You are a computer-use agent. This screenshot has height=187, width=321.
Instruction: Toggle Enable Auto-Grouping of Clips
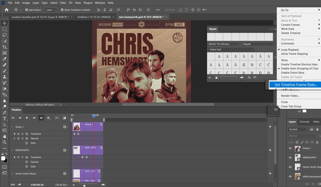299,69
